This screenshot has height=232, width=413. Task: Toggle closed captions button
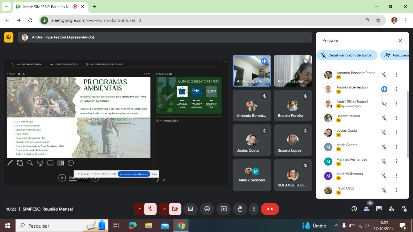coord(190,209)
